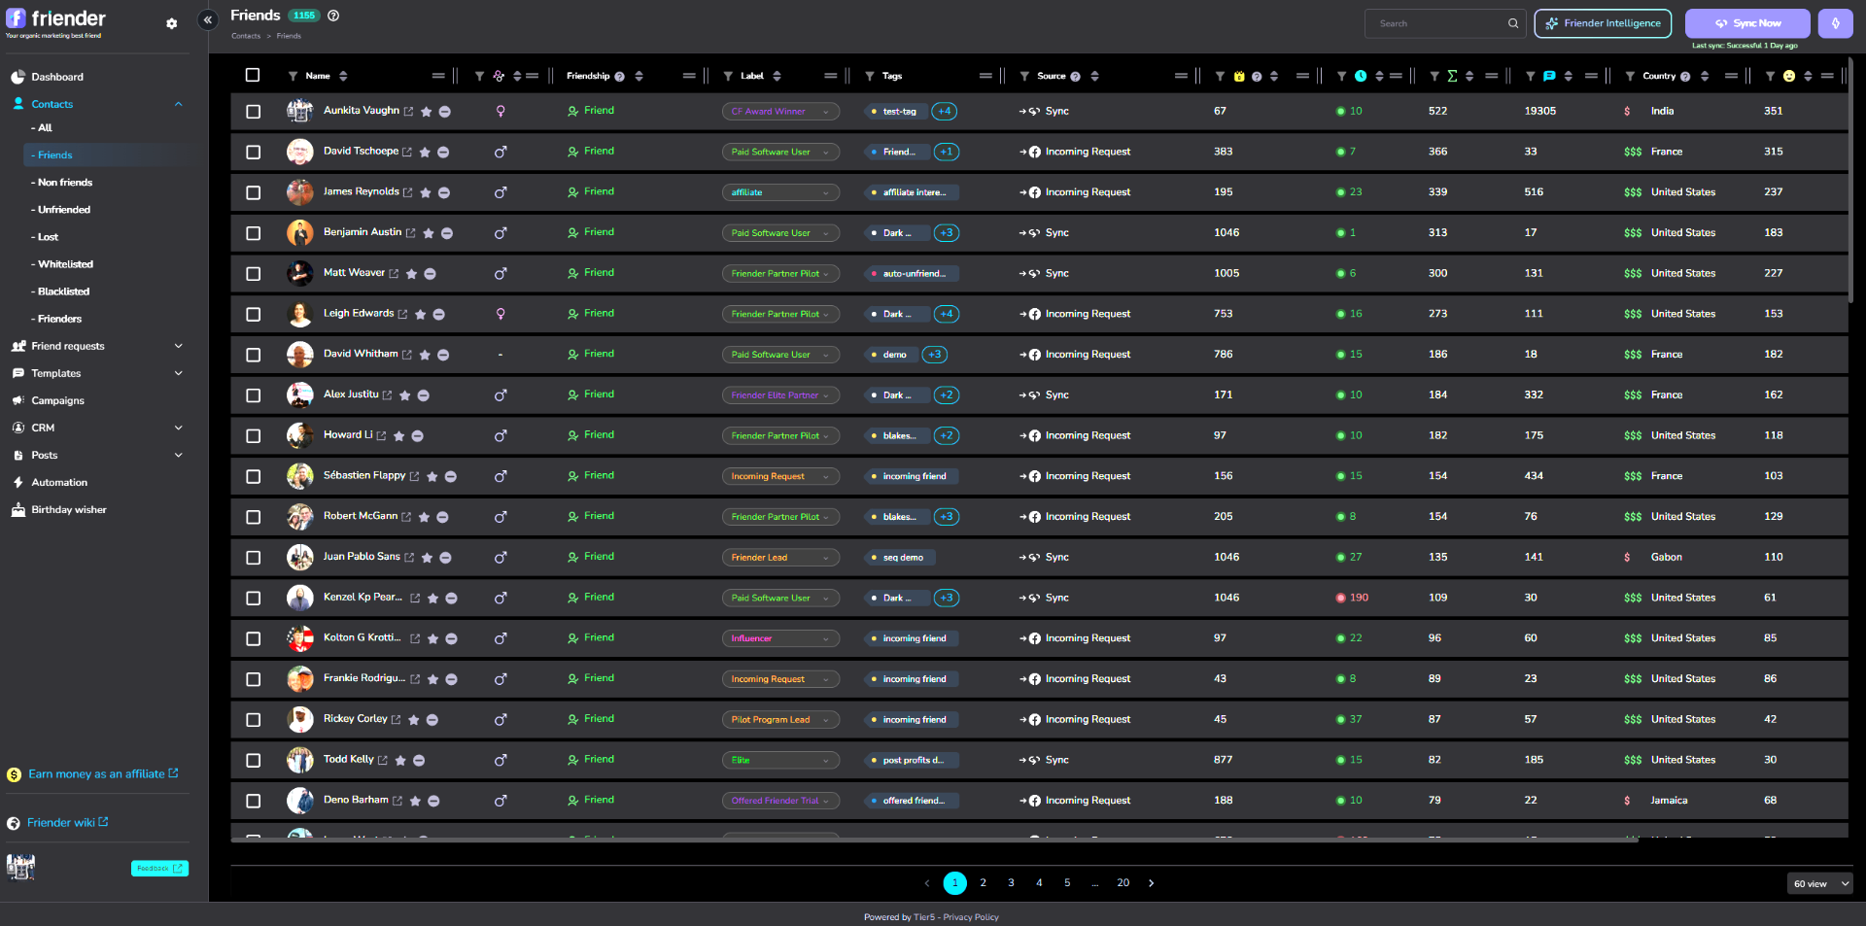Sort the Friendship column

[639, 76]
